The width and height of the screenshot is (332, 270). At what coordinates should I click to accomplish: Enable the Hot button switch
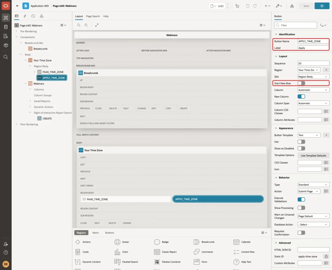(301, 142)
